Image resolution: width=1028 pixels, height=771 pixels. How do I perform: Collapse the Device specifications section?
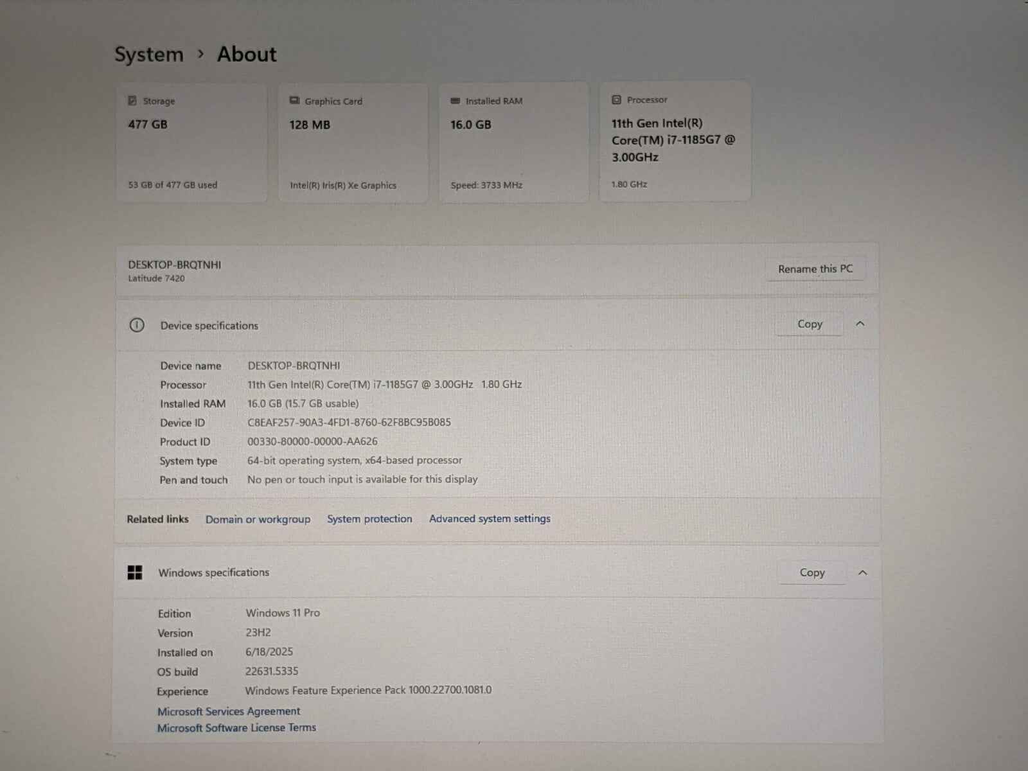[860, 324]
